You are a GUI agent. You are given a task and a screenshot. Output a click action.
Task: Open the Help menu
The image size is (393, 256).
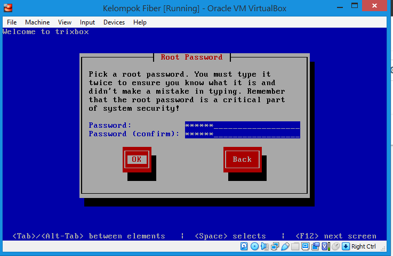coord(140,22)
